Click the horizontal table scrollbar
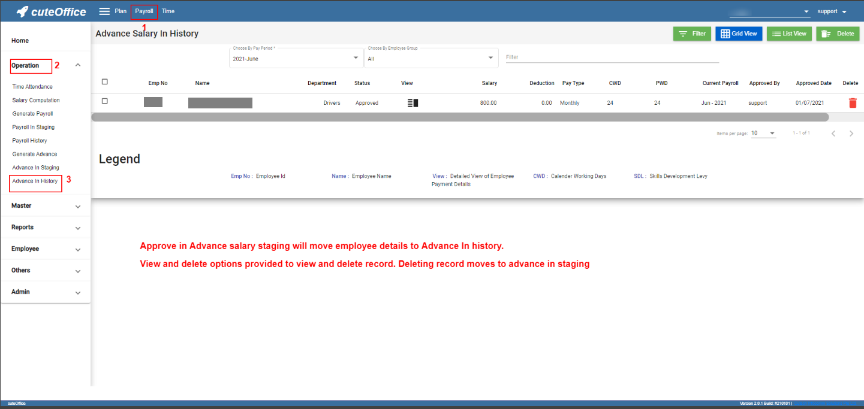The width and height of the screenshot is (864, 409). coord(459,117)
